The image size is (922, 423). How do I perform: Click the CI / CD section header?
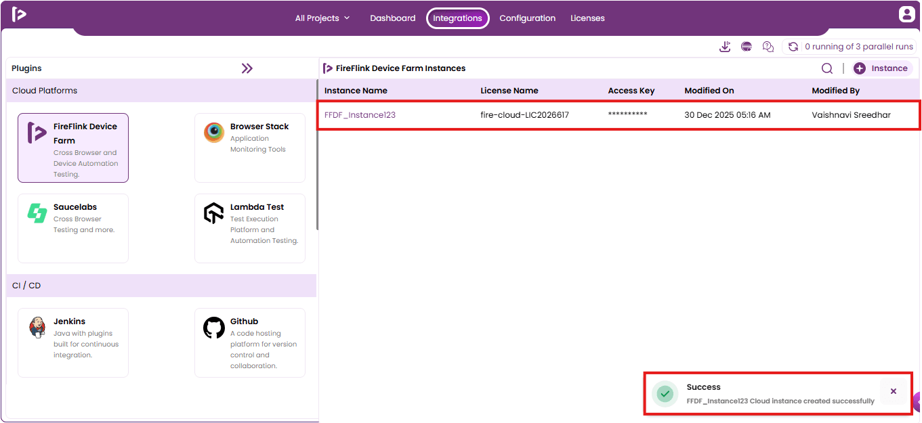pyautogui.click(x=161, y=286)
